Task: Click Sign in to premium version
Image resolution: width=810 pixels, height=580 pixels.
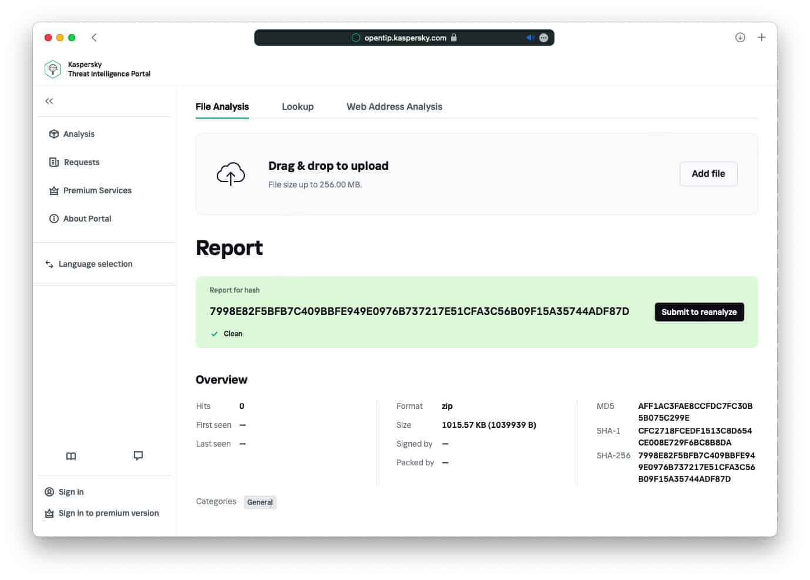Action: coord(108,514)
